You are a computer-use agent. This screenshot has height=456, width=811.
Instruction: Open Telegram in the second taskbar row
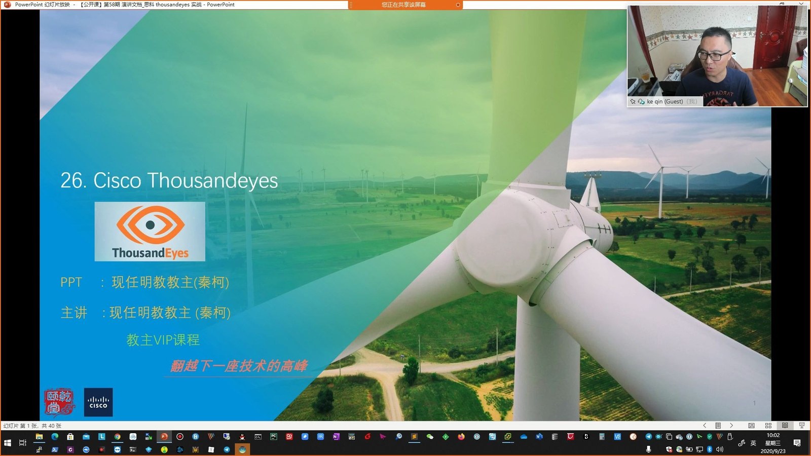click(227, 449)
